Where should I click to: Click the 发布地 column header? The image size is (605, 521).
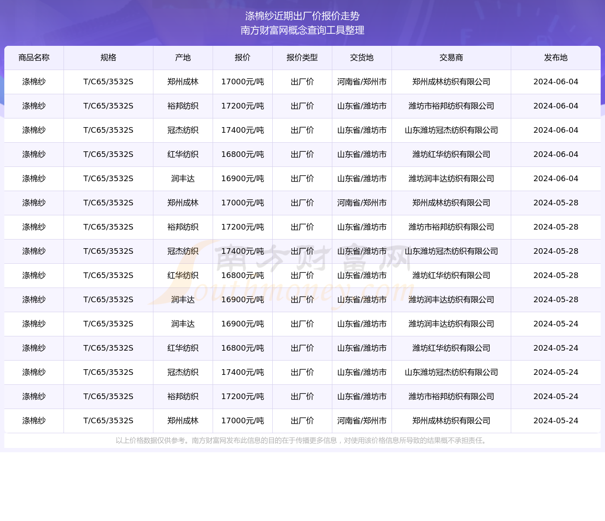tap(556, 58)
